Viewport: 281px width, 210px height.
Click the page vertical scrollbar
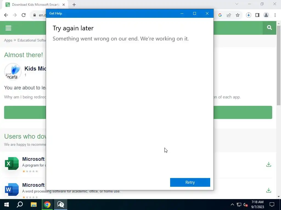tap(279, 65)
